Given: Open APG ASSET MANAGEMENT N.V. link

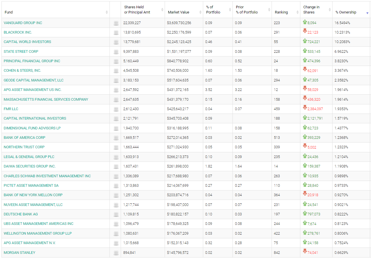Looking at the screenshot, I should (30, 243).
